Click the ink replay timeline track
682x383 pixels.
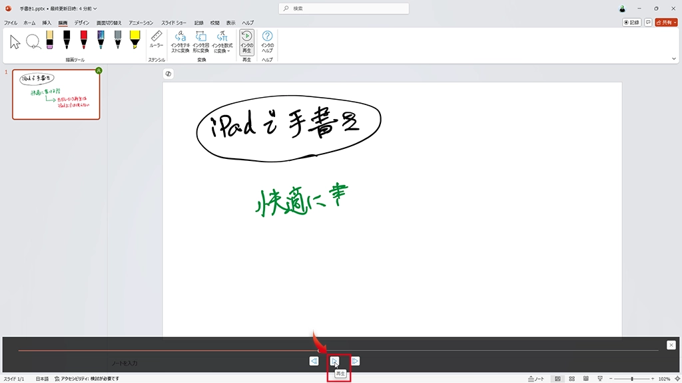point(338,350)
